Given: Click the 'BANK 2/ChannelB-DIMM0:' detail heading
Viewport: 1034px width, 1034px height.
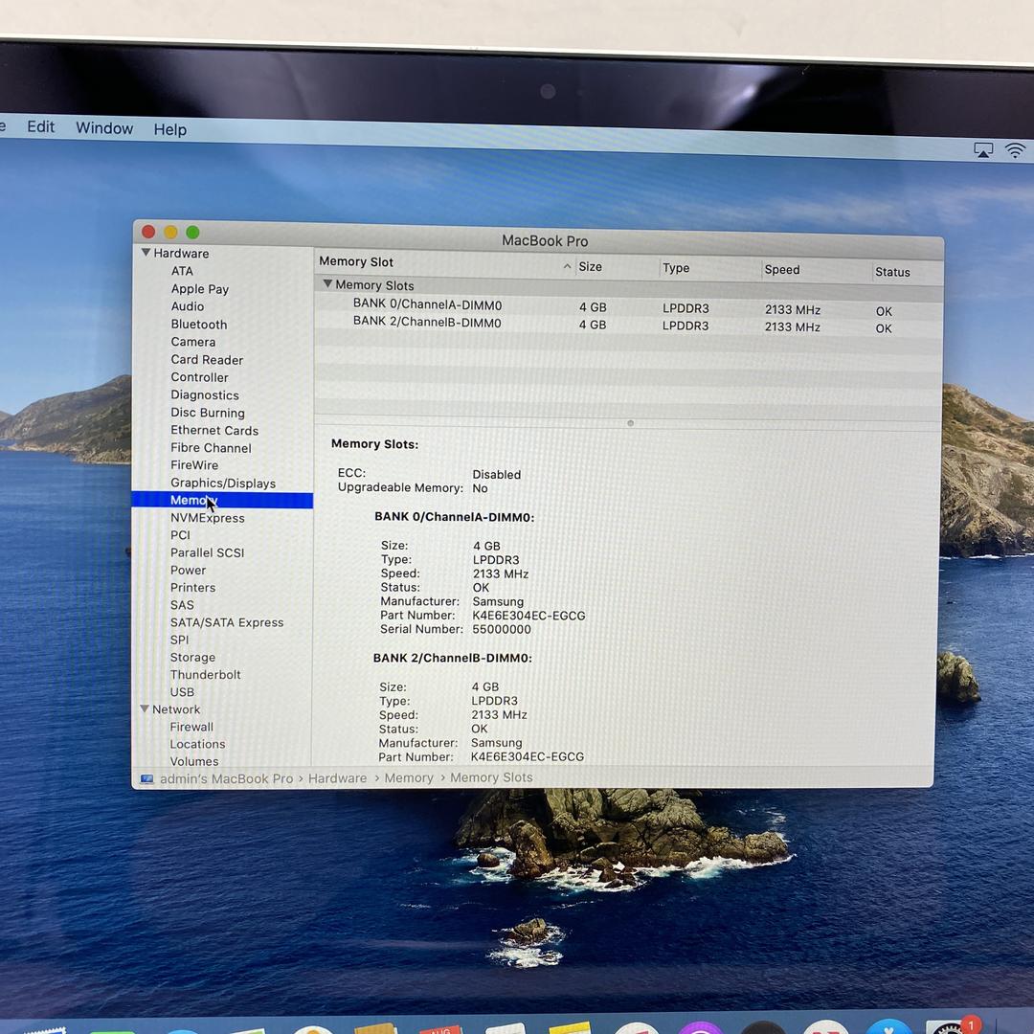Looking at the screenshot, I should (452, 658).
